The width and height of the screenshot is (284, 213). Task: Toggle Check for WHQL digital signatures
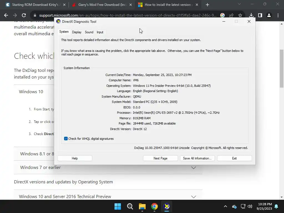tap(66, 139)
